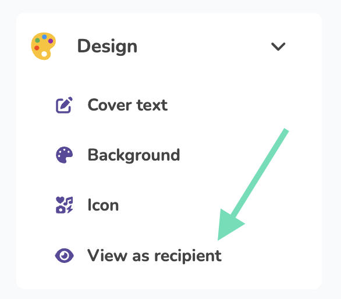Click the green arrowhead pointing at recipient

[228, 226]
